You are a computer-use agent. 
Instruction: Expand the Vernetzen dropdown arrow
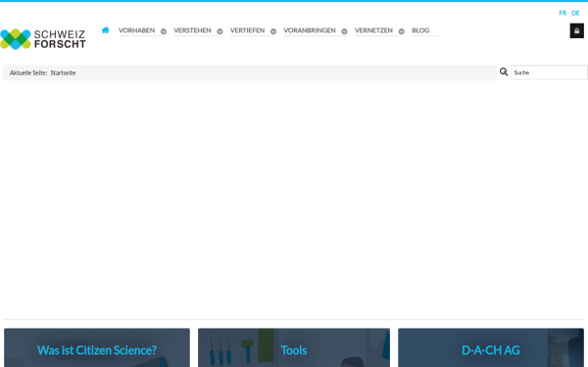[401, 31]
